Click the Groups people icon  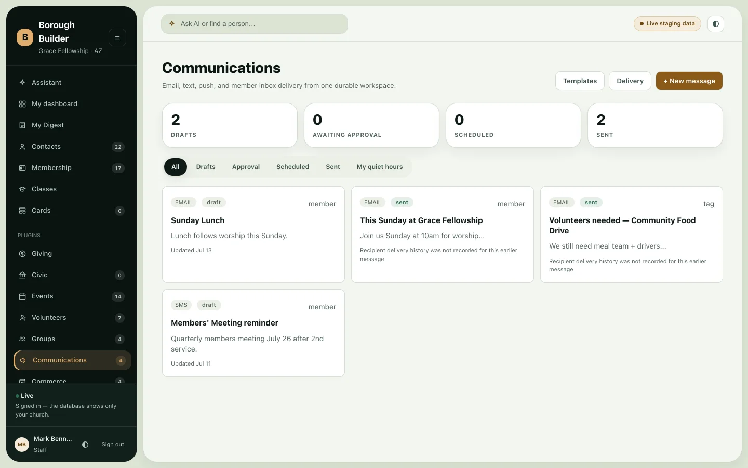[22, 339]
